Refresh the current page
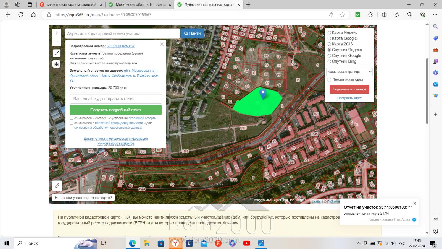 coord(21,15)
